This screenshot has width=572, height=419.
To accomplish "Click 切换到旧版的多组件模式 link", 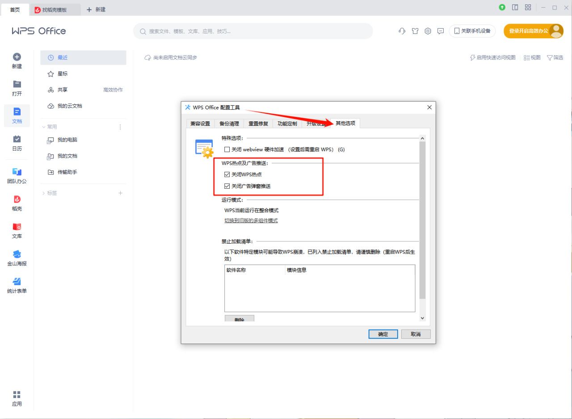I will 251,220.
